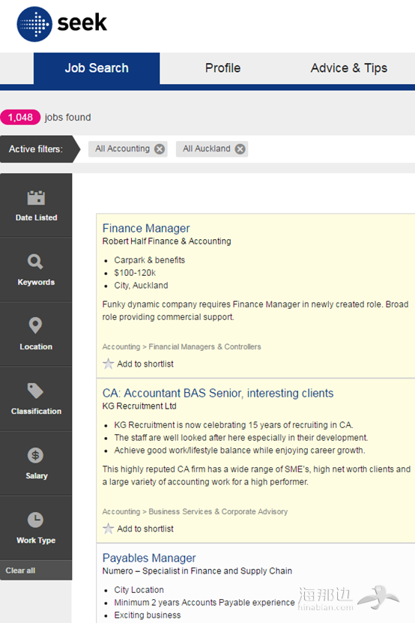Open the Payables Manager job listing
The height and width of the screenshot is (623, 415).
[149, 558]
